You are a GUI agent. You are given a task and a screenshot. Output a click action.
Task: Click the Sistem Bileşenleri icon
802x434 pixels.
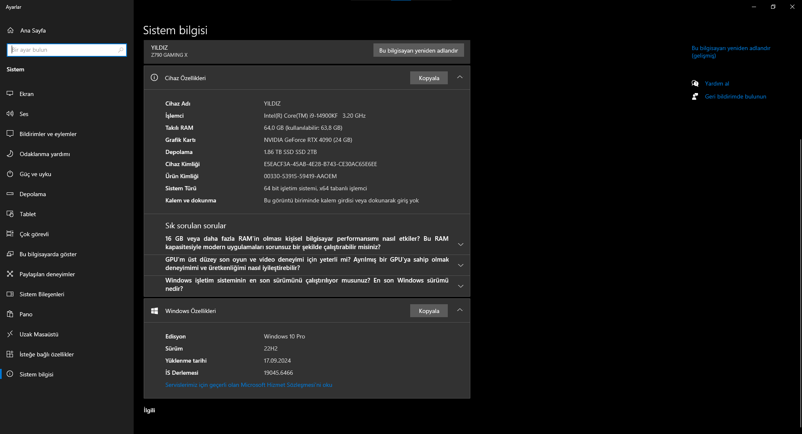[x=10, y=294]
